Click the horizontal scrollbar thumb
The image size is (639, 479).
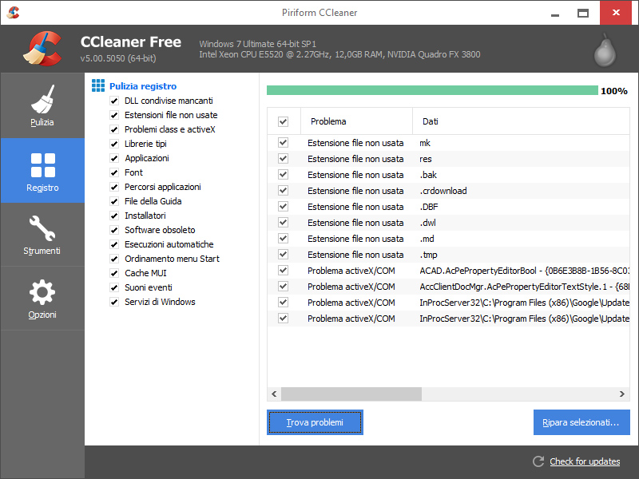351,394
